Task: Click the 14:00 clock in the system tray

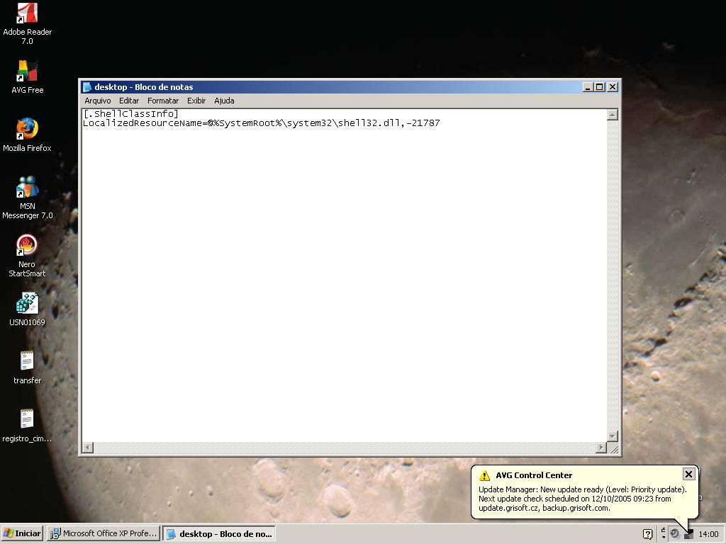Action: (708, 534)
